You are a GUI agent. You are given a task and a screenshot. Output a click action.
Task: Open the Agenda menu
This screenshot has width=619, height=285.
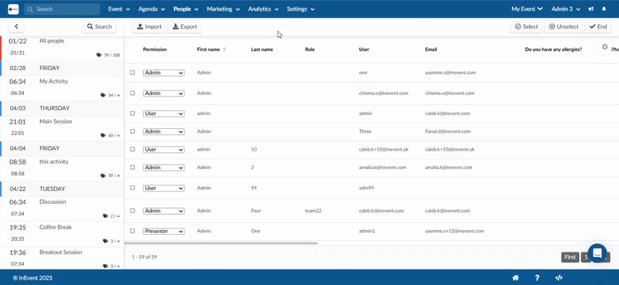click(152, 9)
